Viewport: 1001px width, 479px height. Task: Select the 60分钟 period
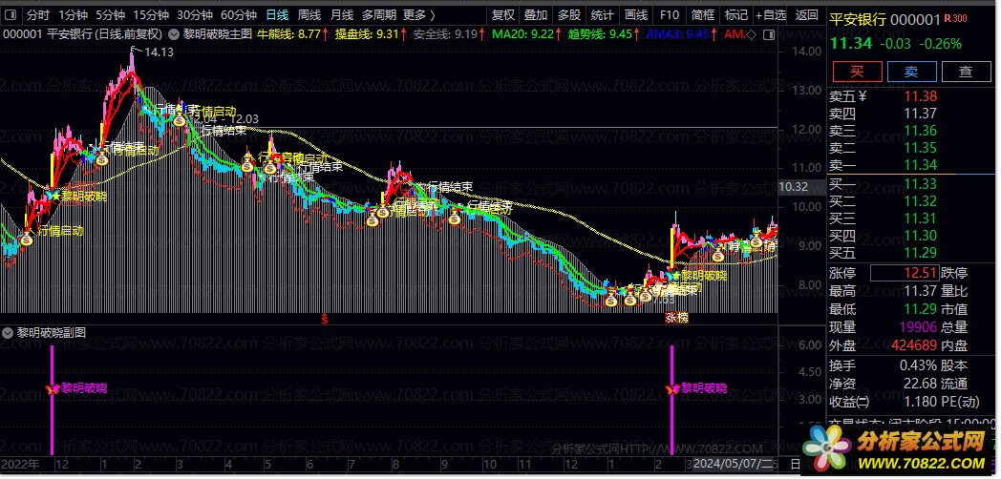tap(239, 14)
